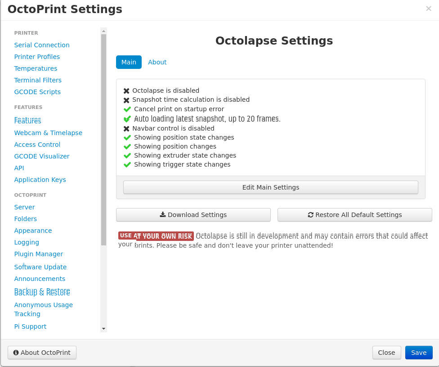Click the refresh icon on Restore All Default Settings
This screenshot has height=367, width=439.
(x=310, y=215)
